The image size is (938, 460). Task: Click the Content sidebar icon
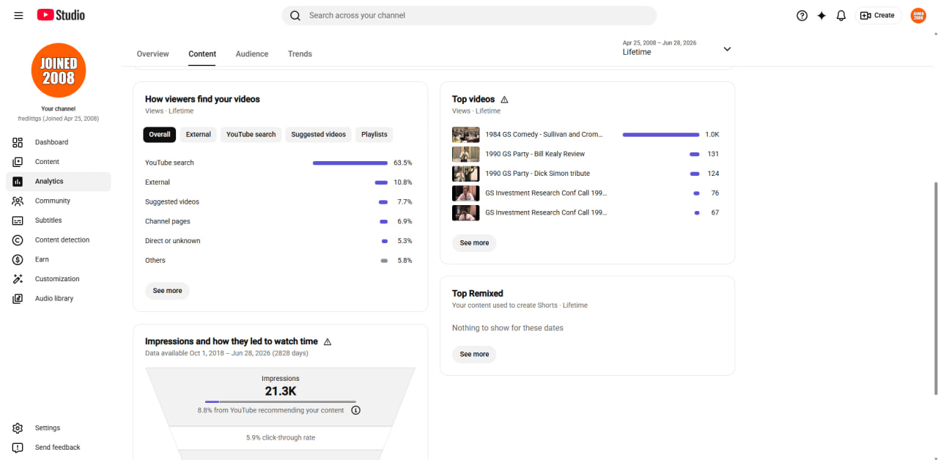(18, 162)
